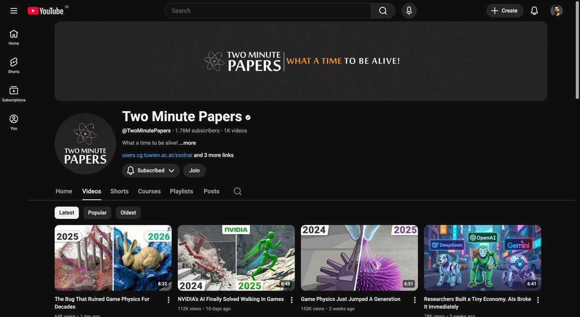Open the account avatar menu
Screen dimensions: 580x317
[556, 11]
